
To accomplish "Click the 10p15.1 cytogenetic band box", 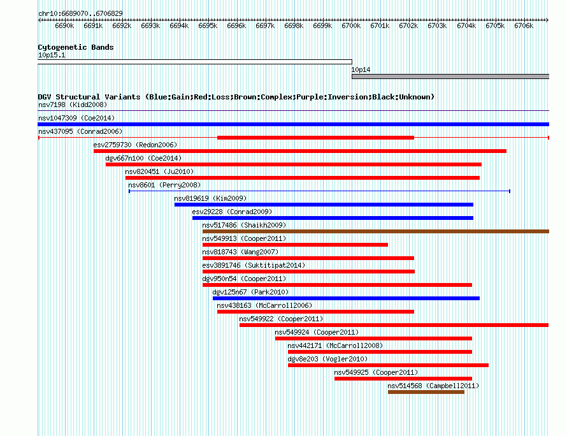I will tap(195, 62).
